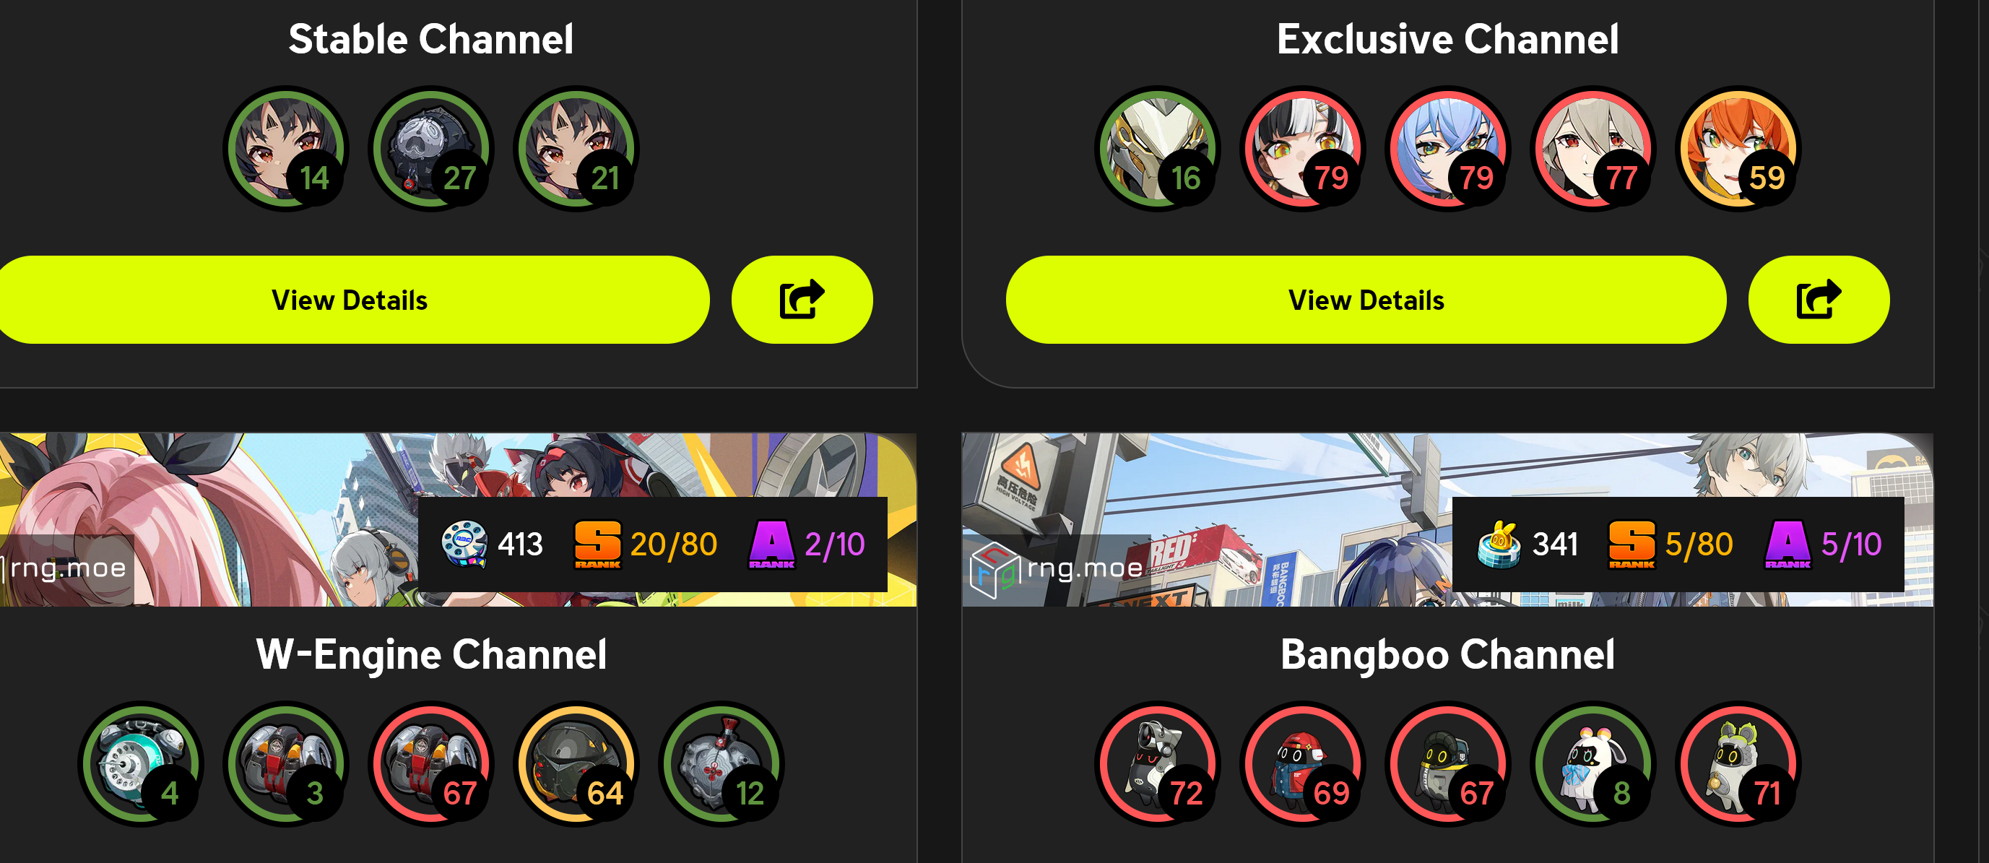Viewport: 1989px width, 863px height.
Task: Select the Exclusive Channel robot avatar with pity 16
Action: (1158, 148)
